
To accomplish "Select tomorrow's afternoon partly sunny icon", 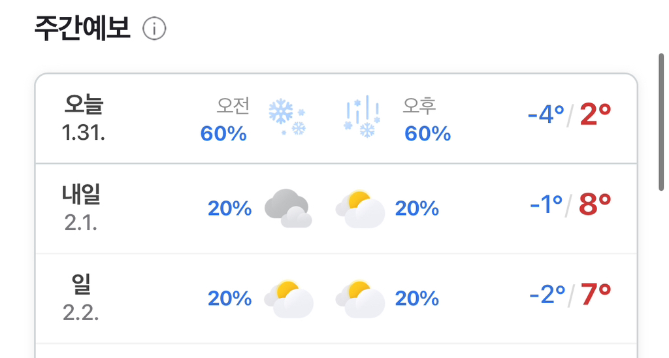I will pos(360,208).
